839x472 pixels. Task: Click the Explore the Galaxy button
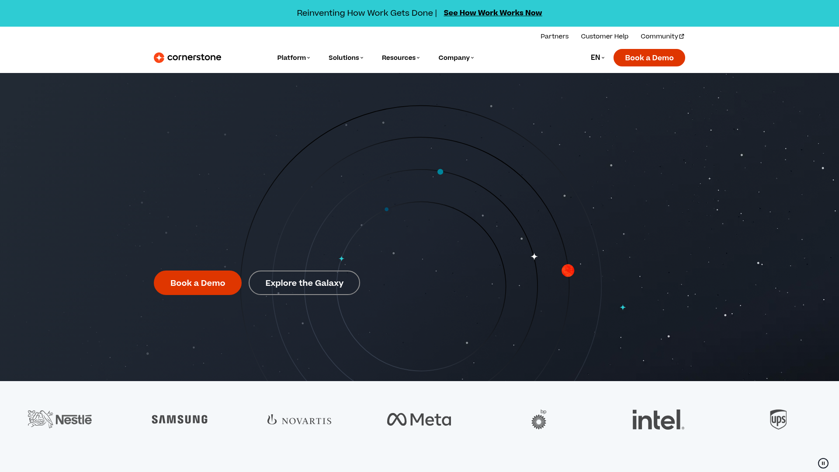pos(304,283)
